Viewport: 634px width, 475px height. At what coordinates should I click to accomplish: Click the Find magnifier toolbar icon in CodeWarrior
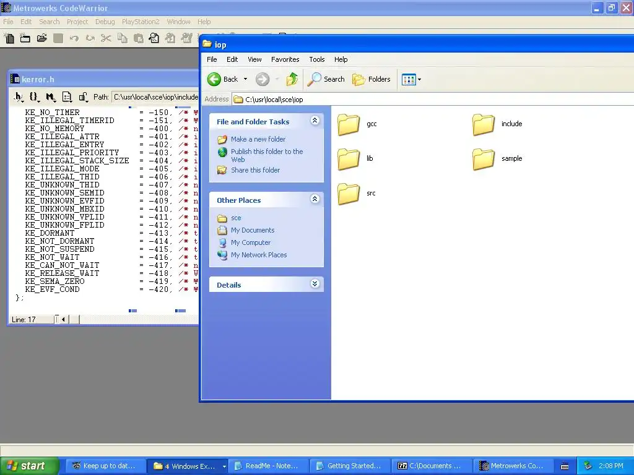[x=154, y=38]
